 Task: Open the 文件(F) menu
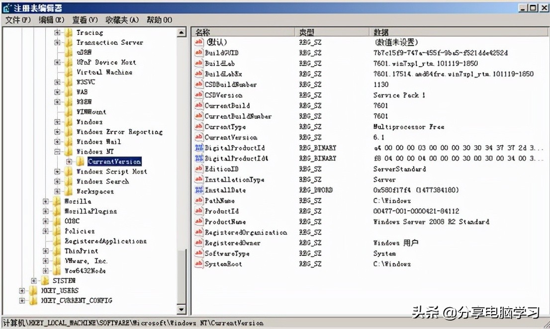pyautogui.click(x=18, y=20)
